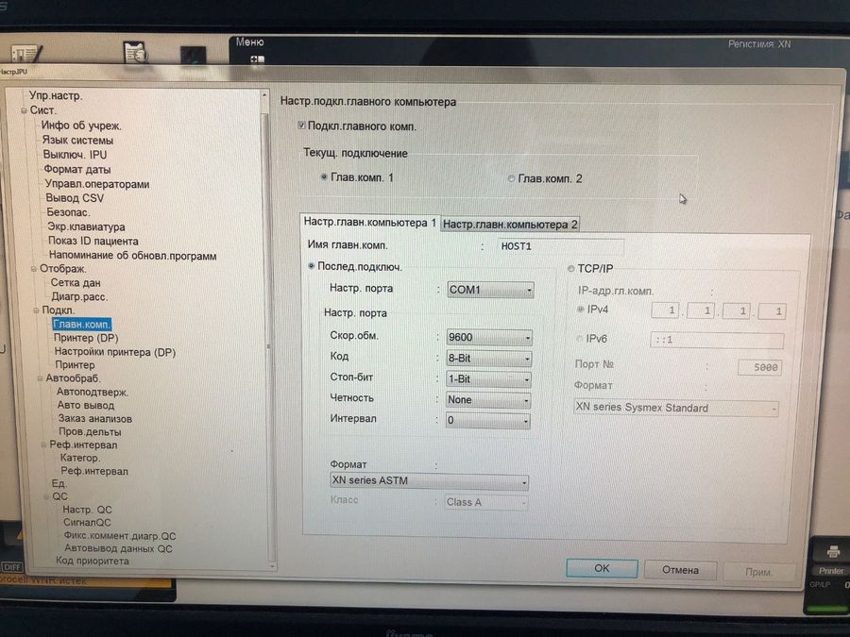Viewport: 850px width, 637px height.
Task: Click the small icon under Меню
Action: (x=256, y=59)
